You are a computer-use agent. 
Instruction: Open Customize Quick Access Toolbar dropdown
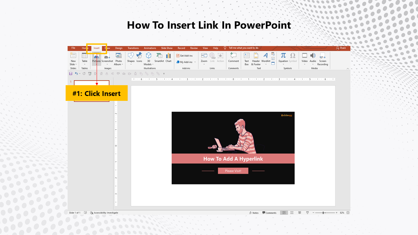(164, 74)
